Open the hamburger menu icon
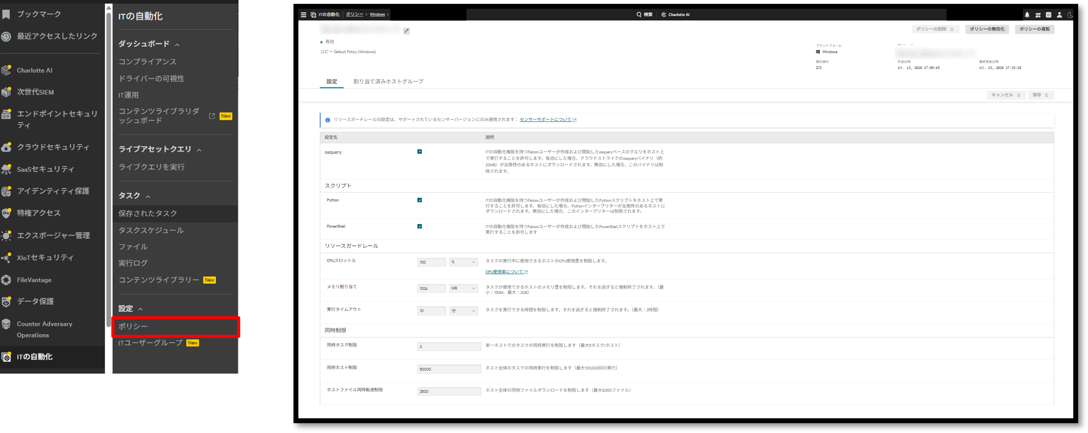 [x=303, y=15]
